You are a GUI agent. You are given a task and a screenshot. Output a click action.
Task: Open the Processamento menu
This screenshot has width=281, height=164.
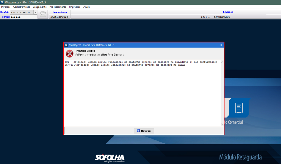[58, 7]
